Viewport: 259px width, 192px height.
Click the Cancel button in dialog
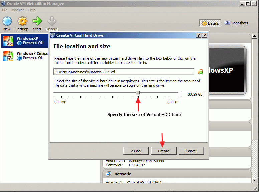tap(191, 151)
